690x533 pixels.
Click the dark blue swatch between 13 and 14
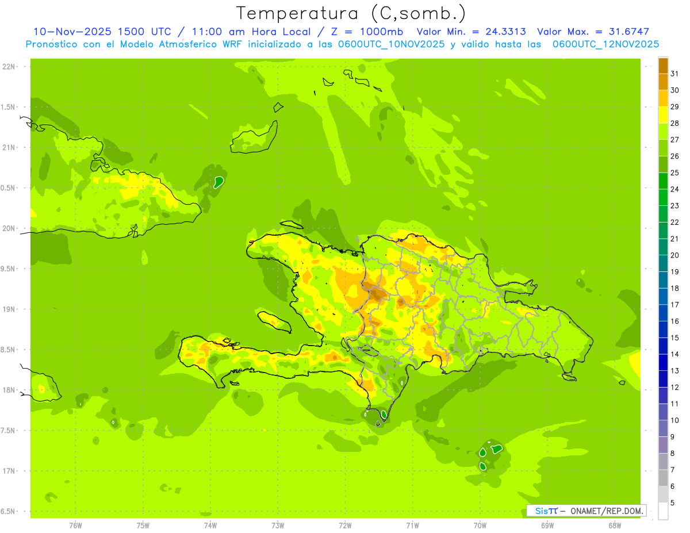click(663, 362)
